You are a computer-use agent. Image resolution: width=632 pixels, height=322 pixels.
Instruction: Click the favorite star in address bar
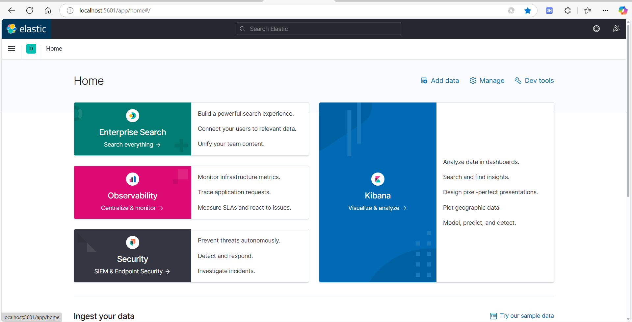528,11
